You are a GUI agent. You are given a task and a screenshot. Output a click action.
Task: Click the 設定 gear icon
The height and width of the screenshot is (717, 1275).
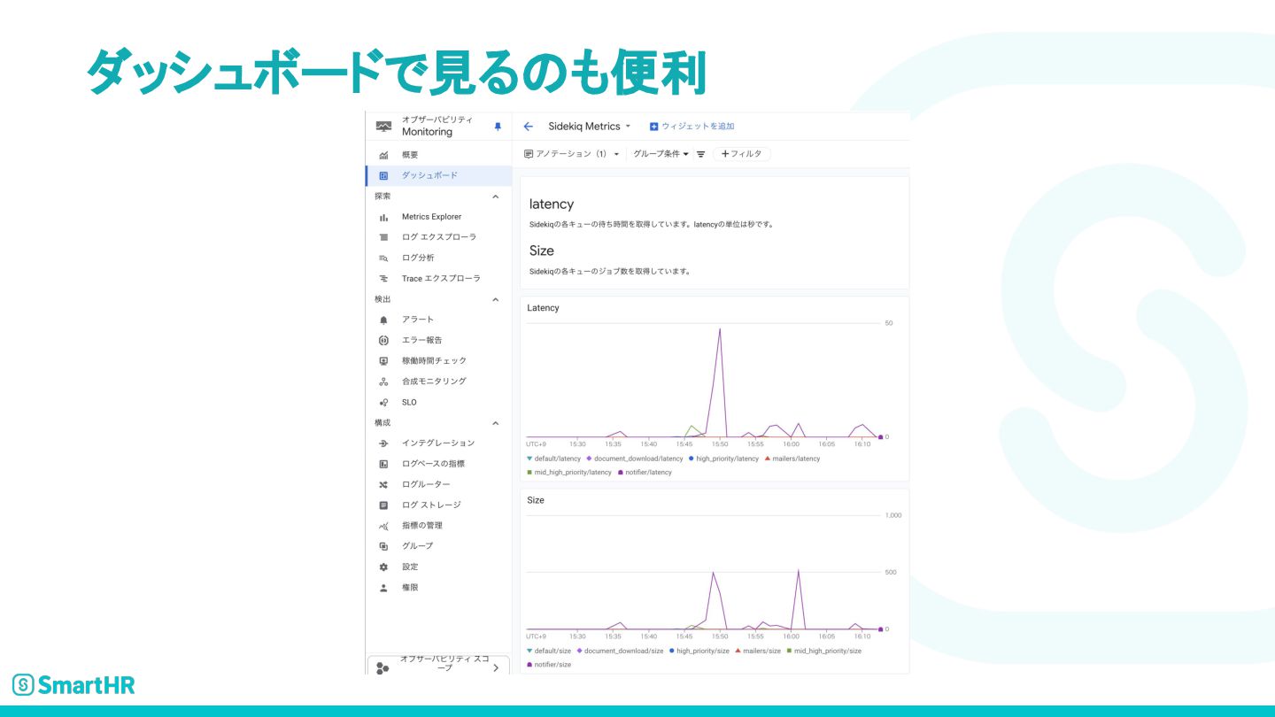pyautogui.click(x=383, y=567)
